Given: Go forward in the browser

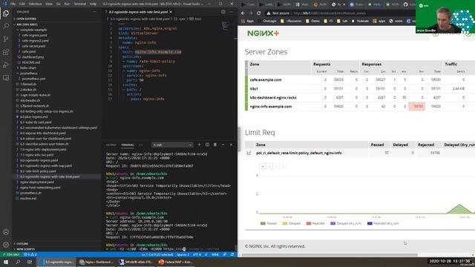Looking at the screenshot, I should pos(251,13).
